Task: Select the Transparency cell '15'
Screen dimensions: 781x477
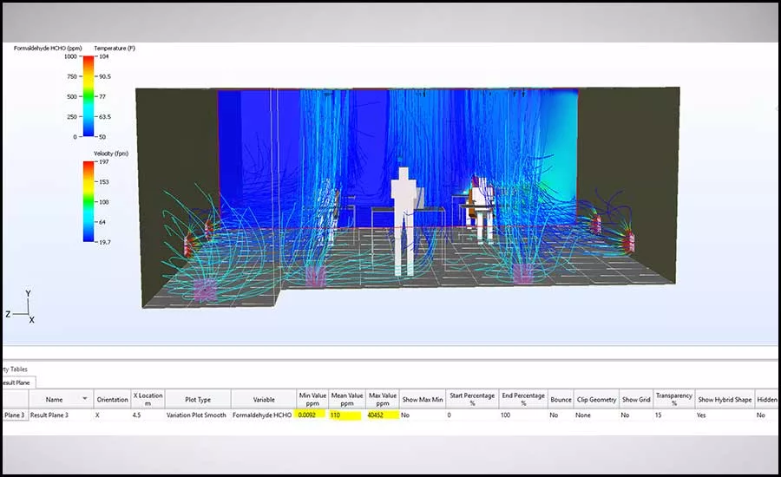Action: pyautogui.click(x=674, y=415)
